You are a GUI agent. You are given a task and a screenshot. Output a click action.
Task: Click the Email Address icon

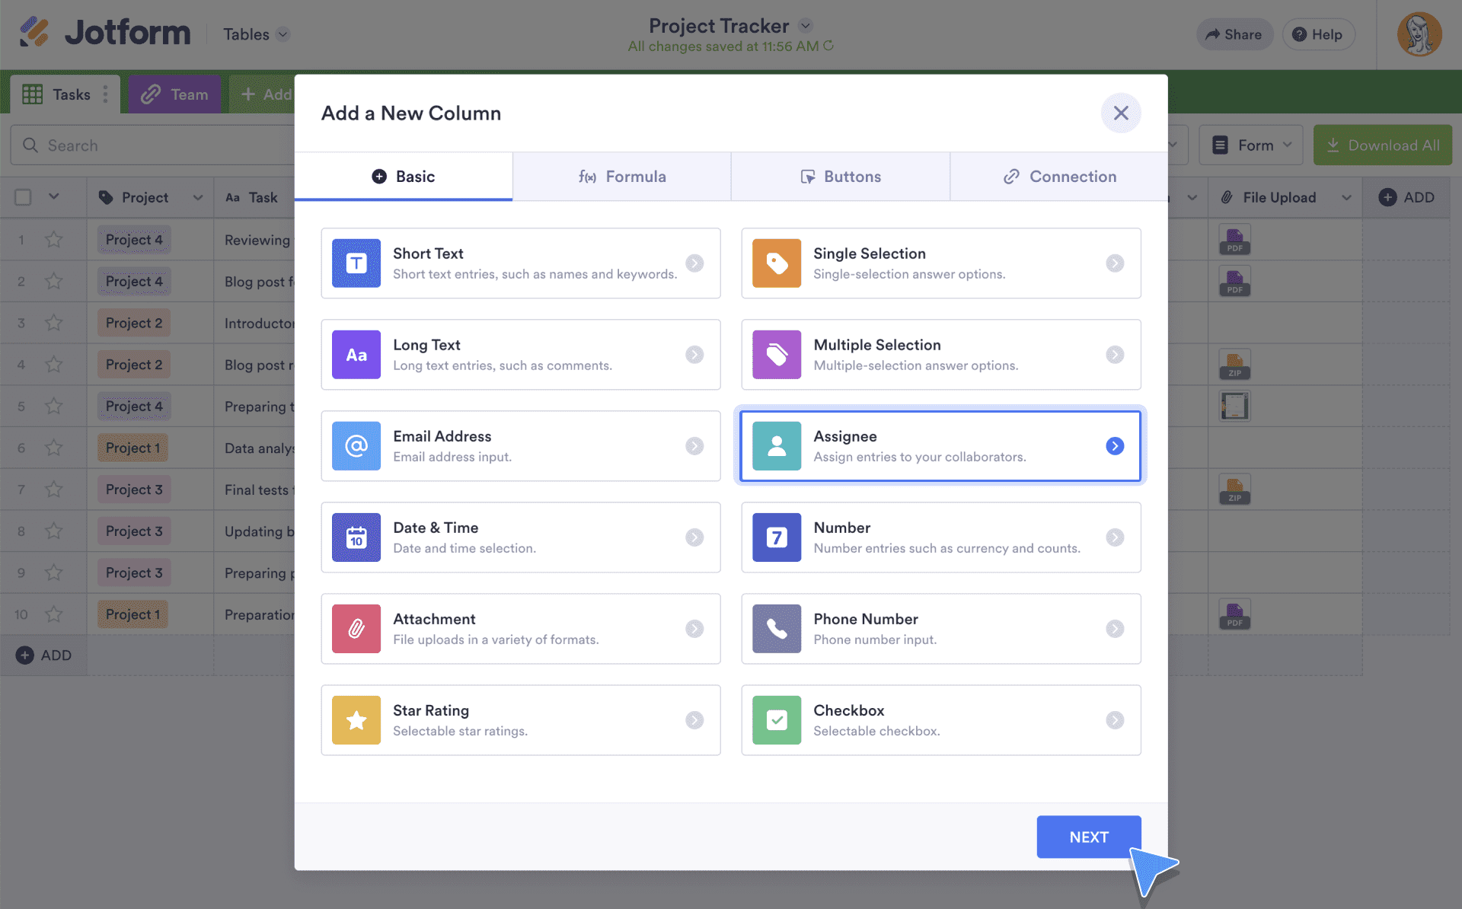click(356, 445)
